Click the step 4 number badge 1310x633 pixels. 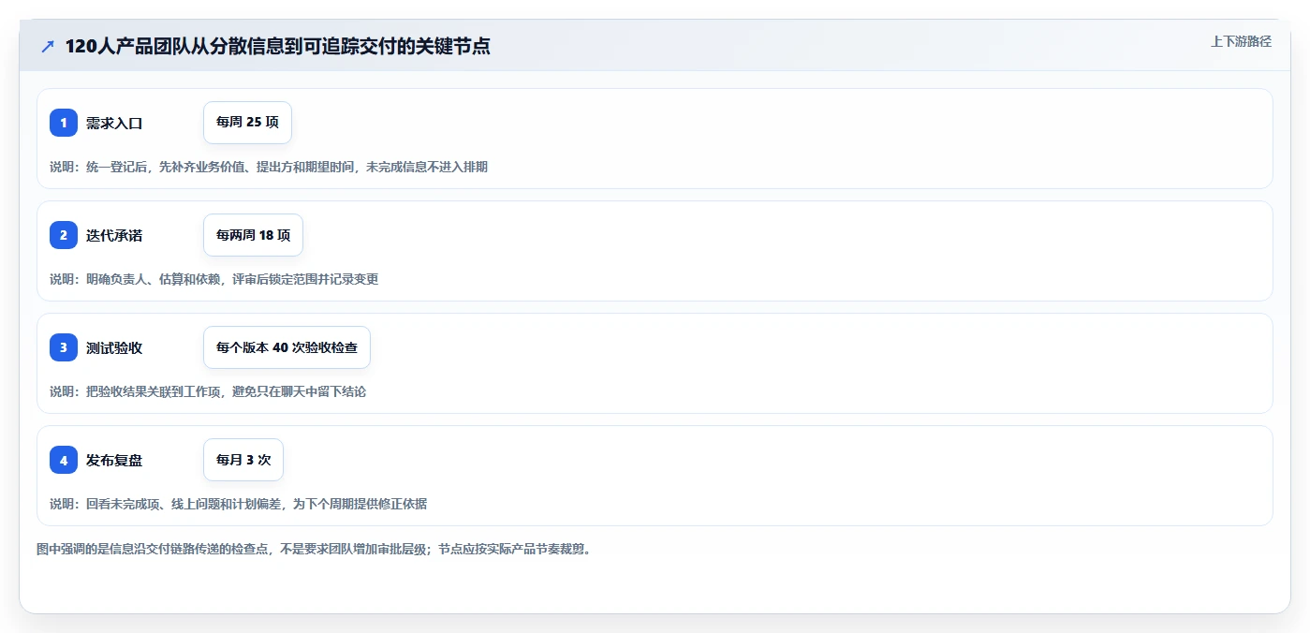pyautogui.click(x=64, y=460)
